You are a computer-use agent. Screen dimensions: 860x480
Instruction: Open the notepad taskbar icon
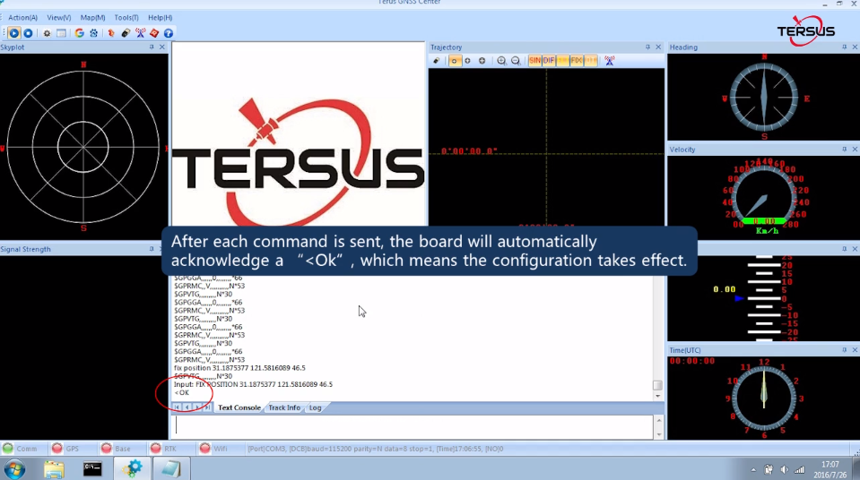click(x=170, y=469)
